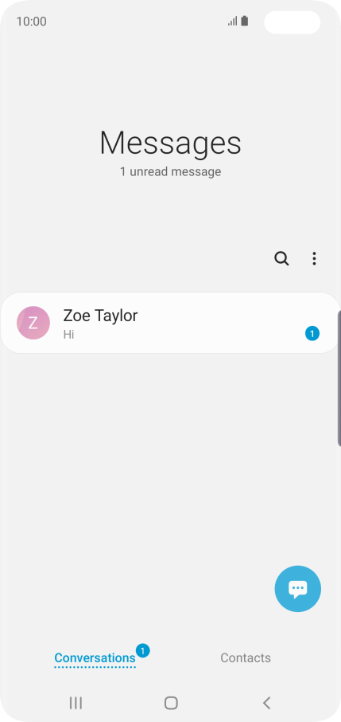Click the scroll handle on right edge
The image size is (341, 722).
339,379
